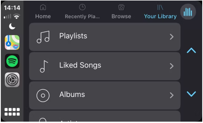
Task: Expand Playlists with its chevron arrow
Action: pos(172,37)
